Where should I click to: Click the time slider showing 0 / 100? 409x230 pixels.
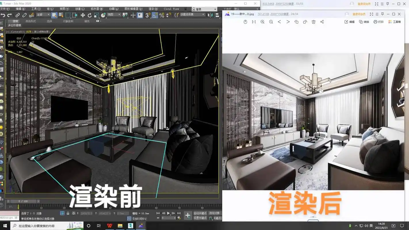23,201
